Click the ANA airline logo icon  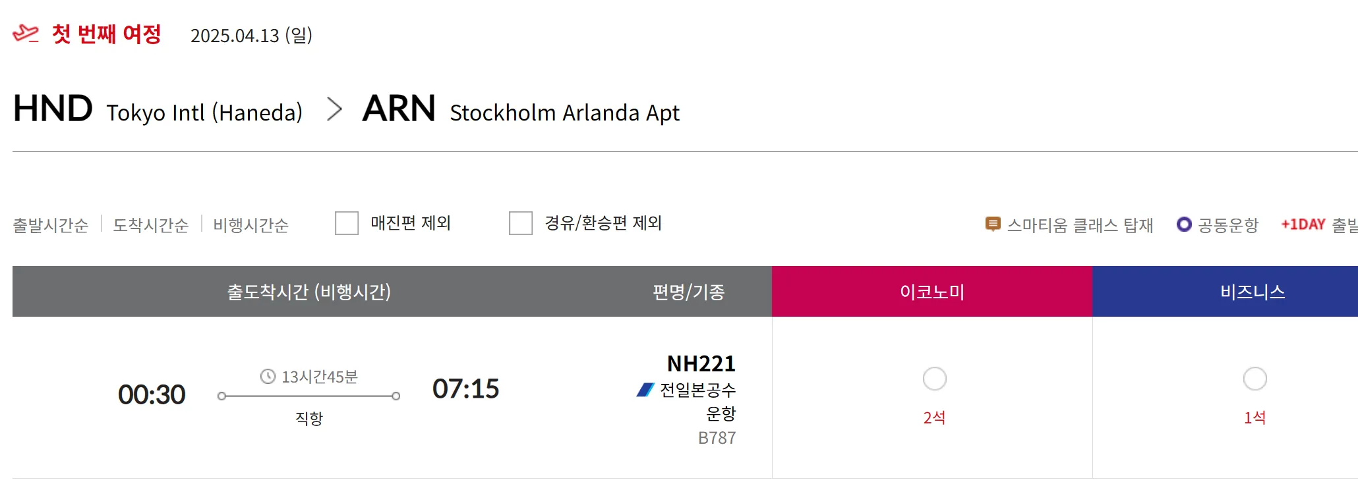[x=645, y=390]
